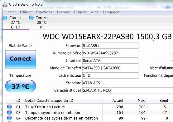Click the status orb for attribute 04
173x122 pixels.
[x=9, y=118]
